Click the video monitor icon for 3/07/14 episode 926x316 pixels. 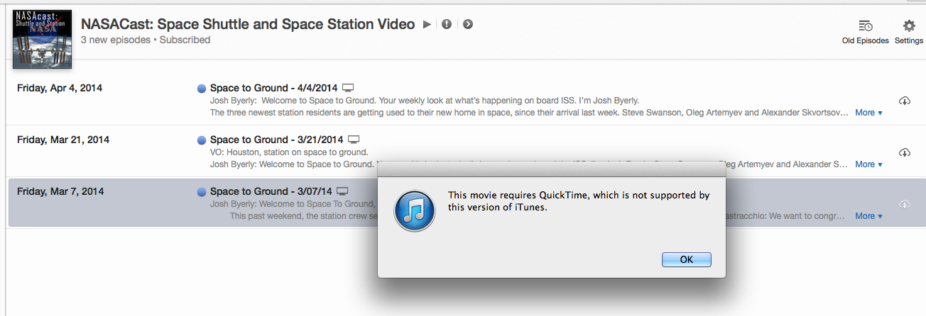(342, 191)
